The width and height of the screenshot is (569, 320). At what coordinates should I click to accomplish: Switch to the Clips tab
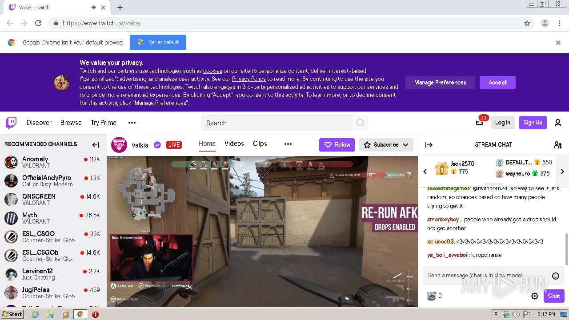pyautogui.click(x=260, y=144)
